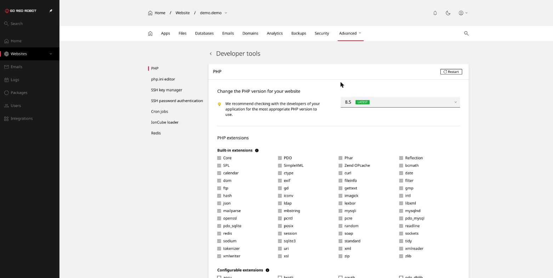Image resolution: width=553 pixels, height=278 pixels.
Task: Go to website dashboard home icon
Action: point(150,33)
